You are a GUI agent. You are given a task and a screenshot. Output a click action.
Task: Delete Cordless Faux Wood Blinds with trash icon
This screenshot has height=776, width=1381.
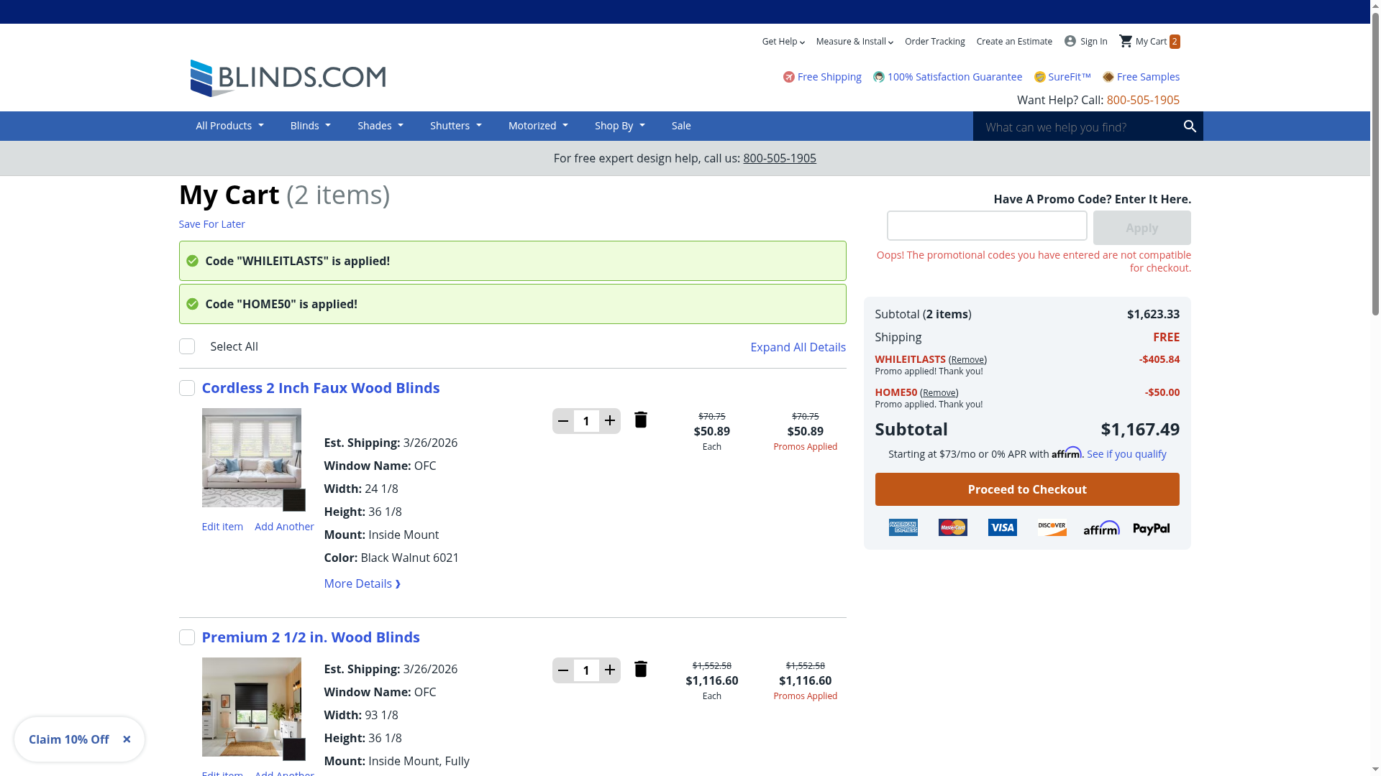640,420
